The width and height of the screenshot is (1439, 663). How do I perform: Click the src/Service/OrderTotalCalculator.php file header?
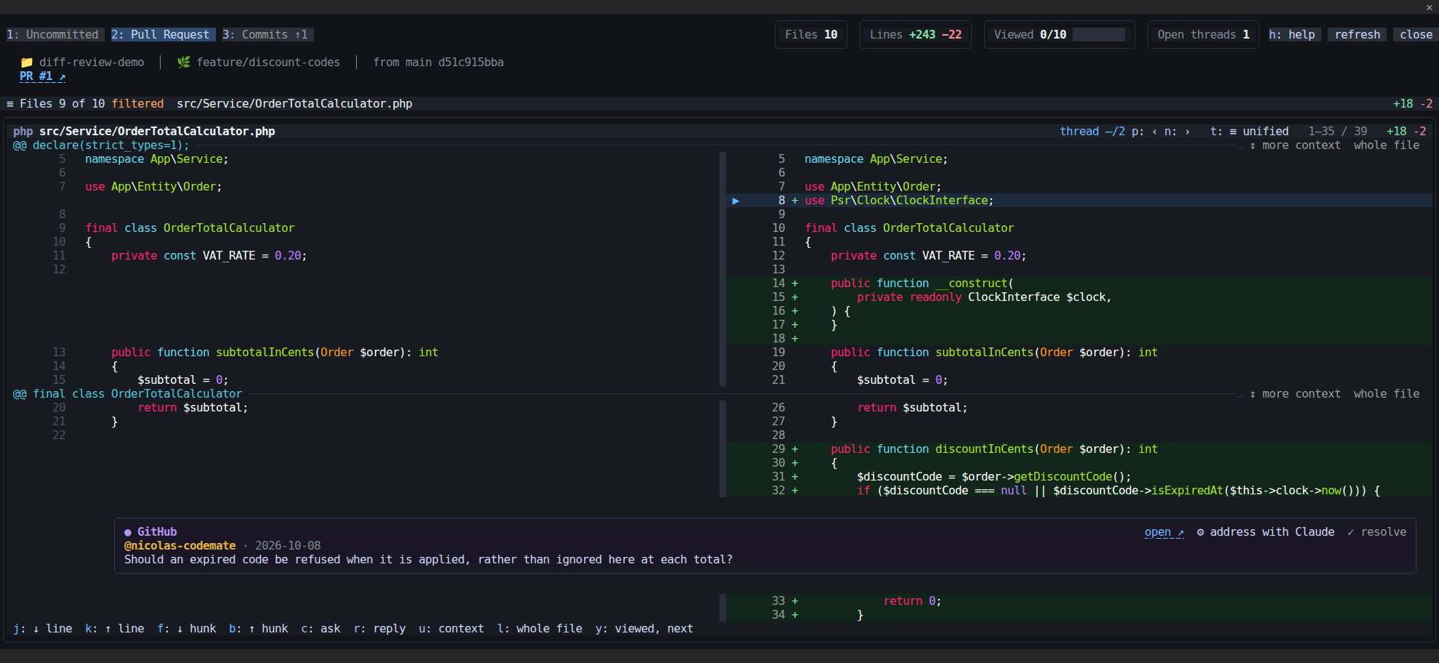point(157,132)
